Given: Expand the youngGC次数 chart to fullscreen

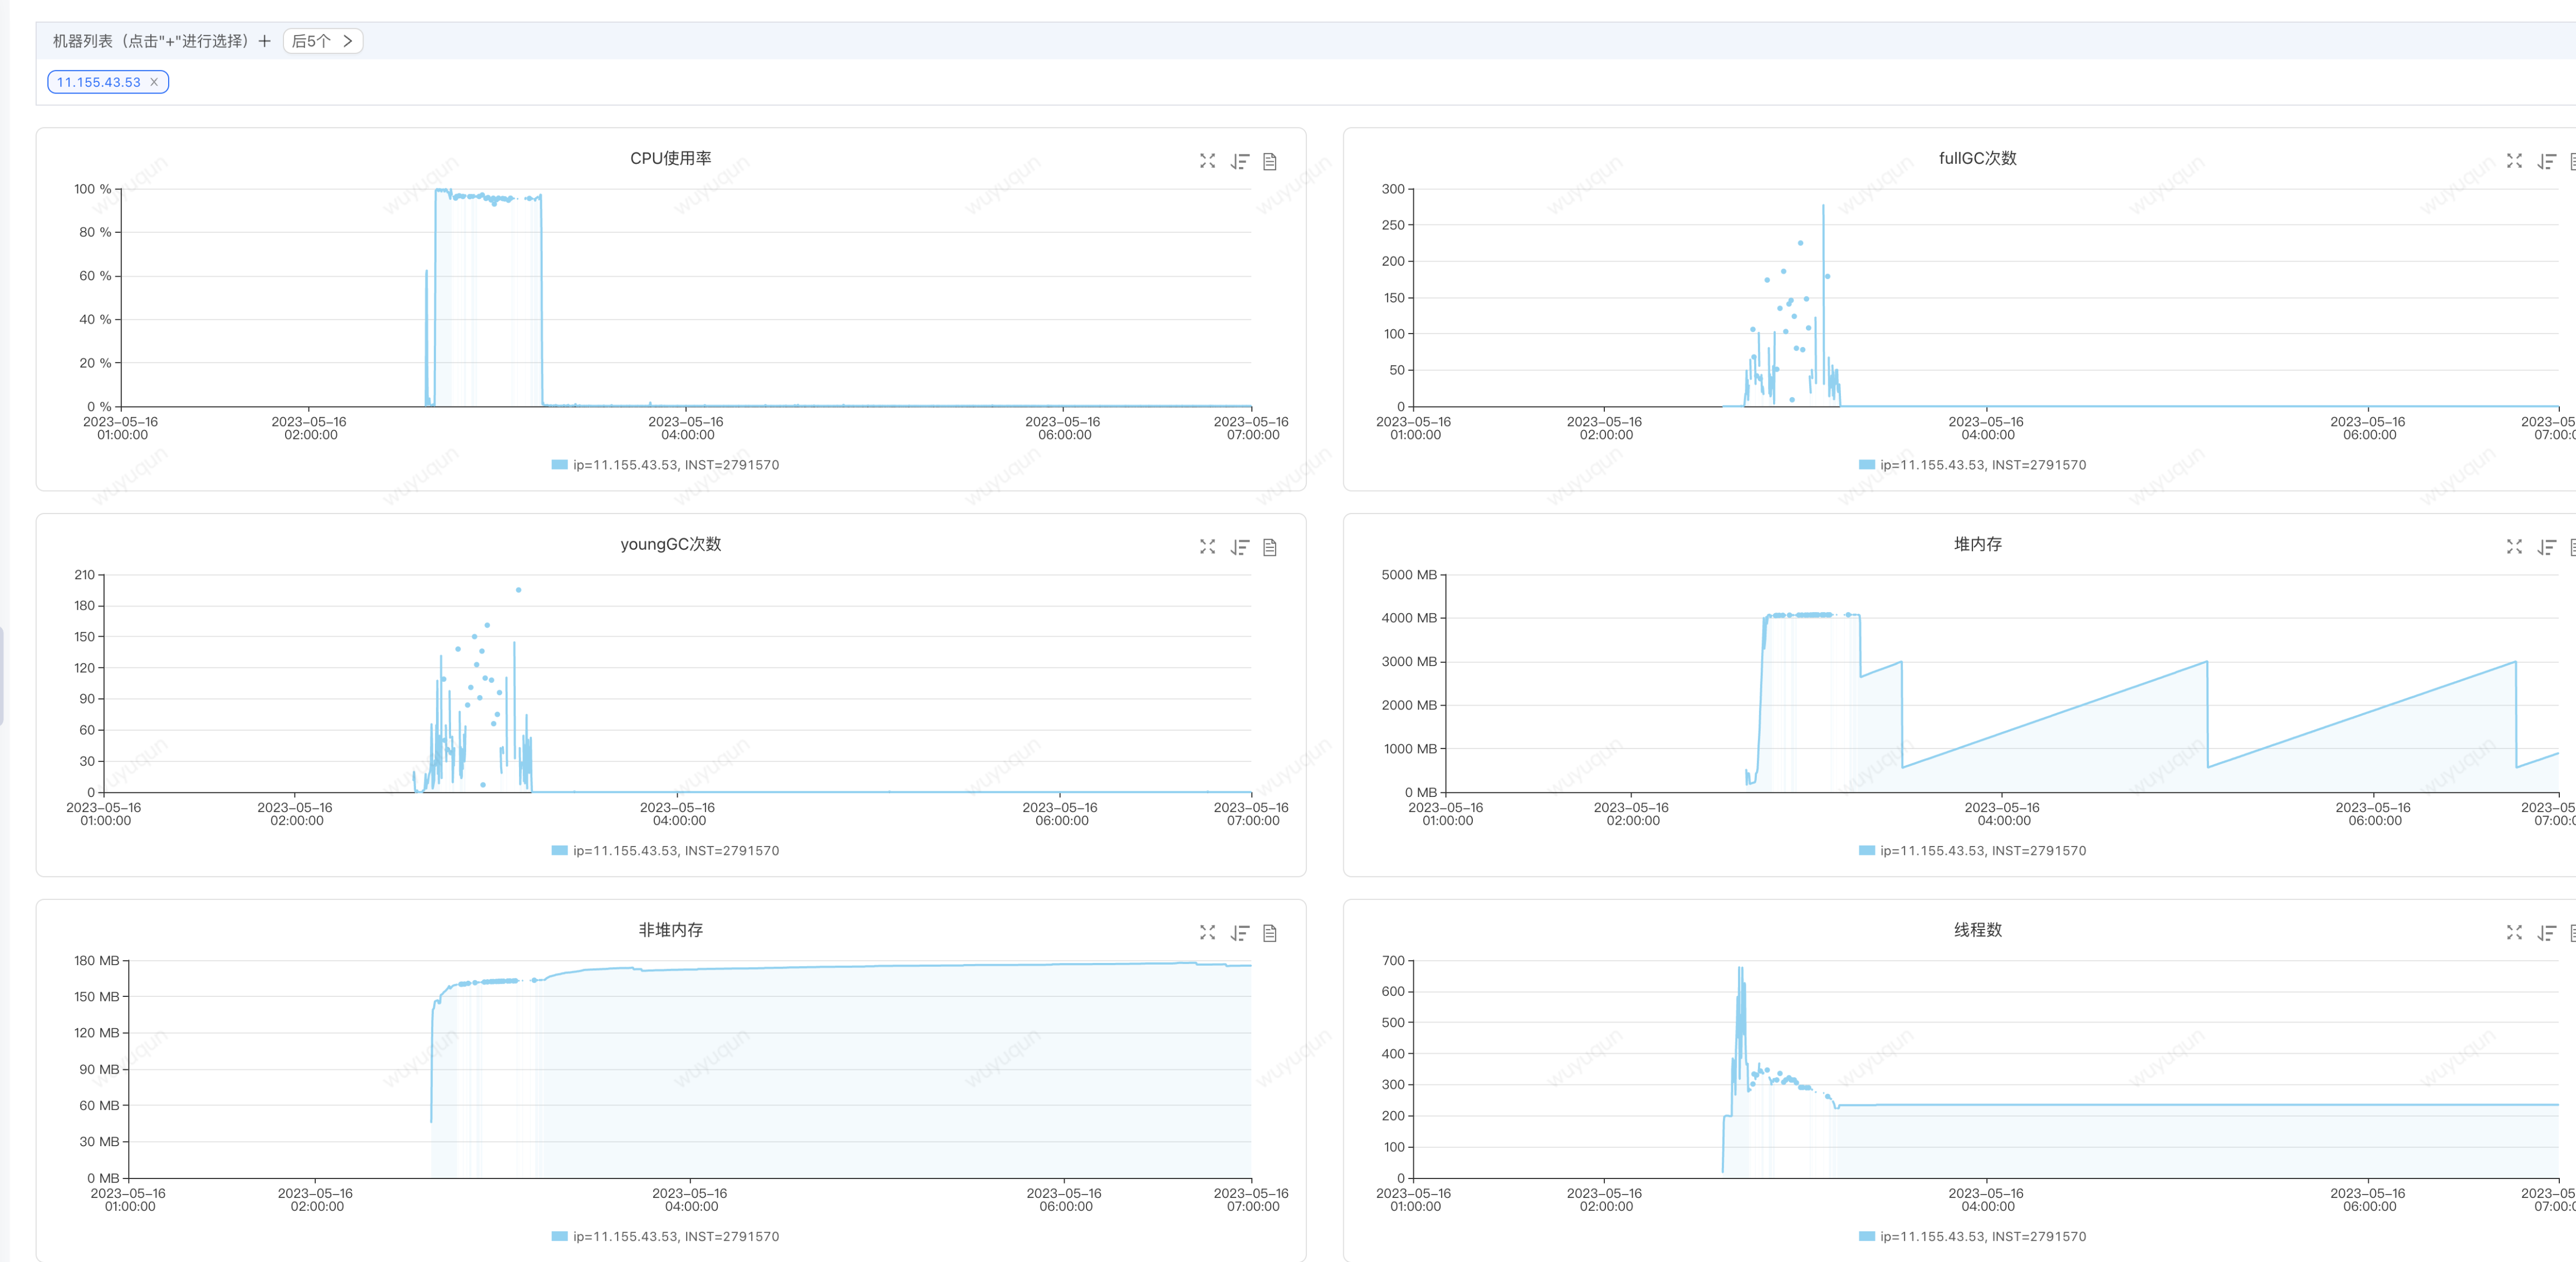Looking at the screenshot, I should coord(1207,547).
